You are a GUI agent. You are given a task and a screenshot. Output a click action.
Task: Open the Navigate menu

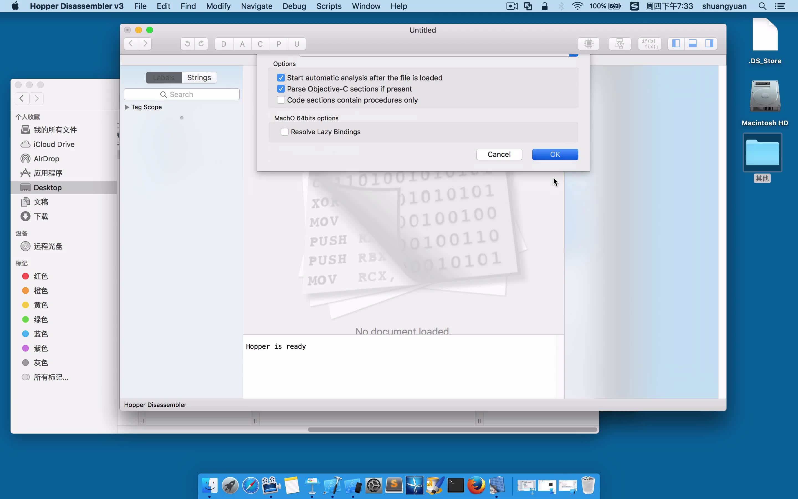[x=257, y=6]
